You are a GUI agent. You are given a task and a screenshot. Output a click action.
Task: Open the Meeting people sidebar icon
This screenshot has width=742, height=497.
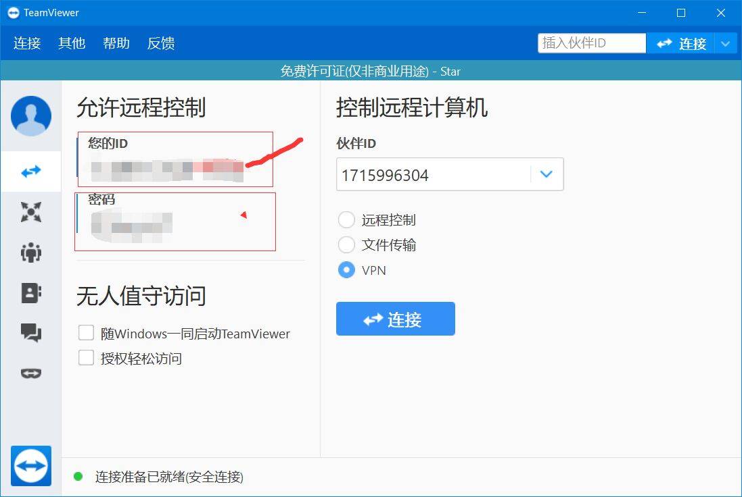coord(31,253)
